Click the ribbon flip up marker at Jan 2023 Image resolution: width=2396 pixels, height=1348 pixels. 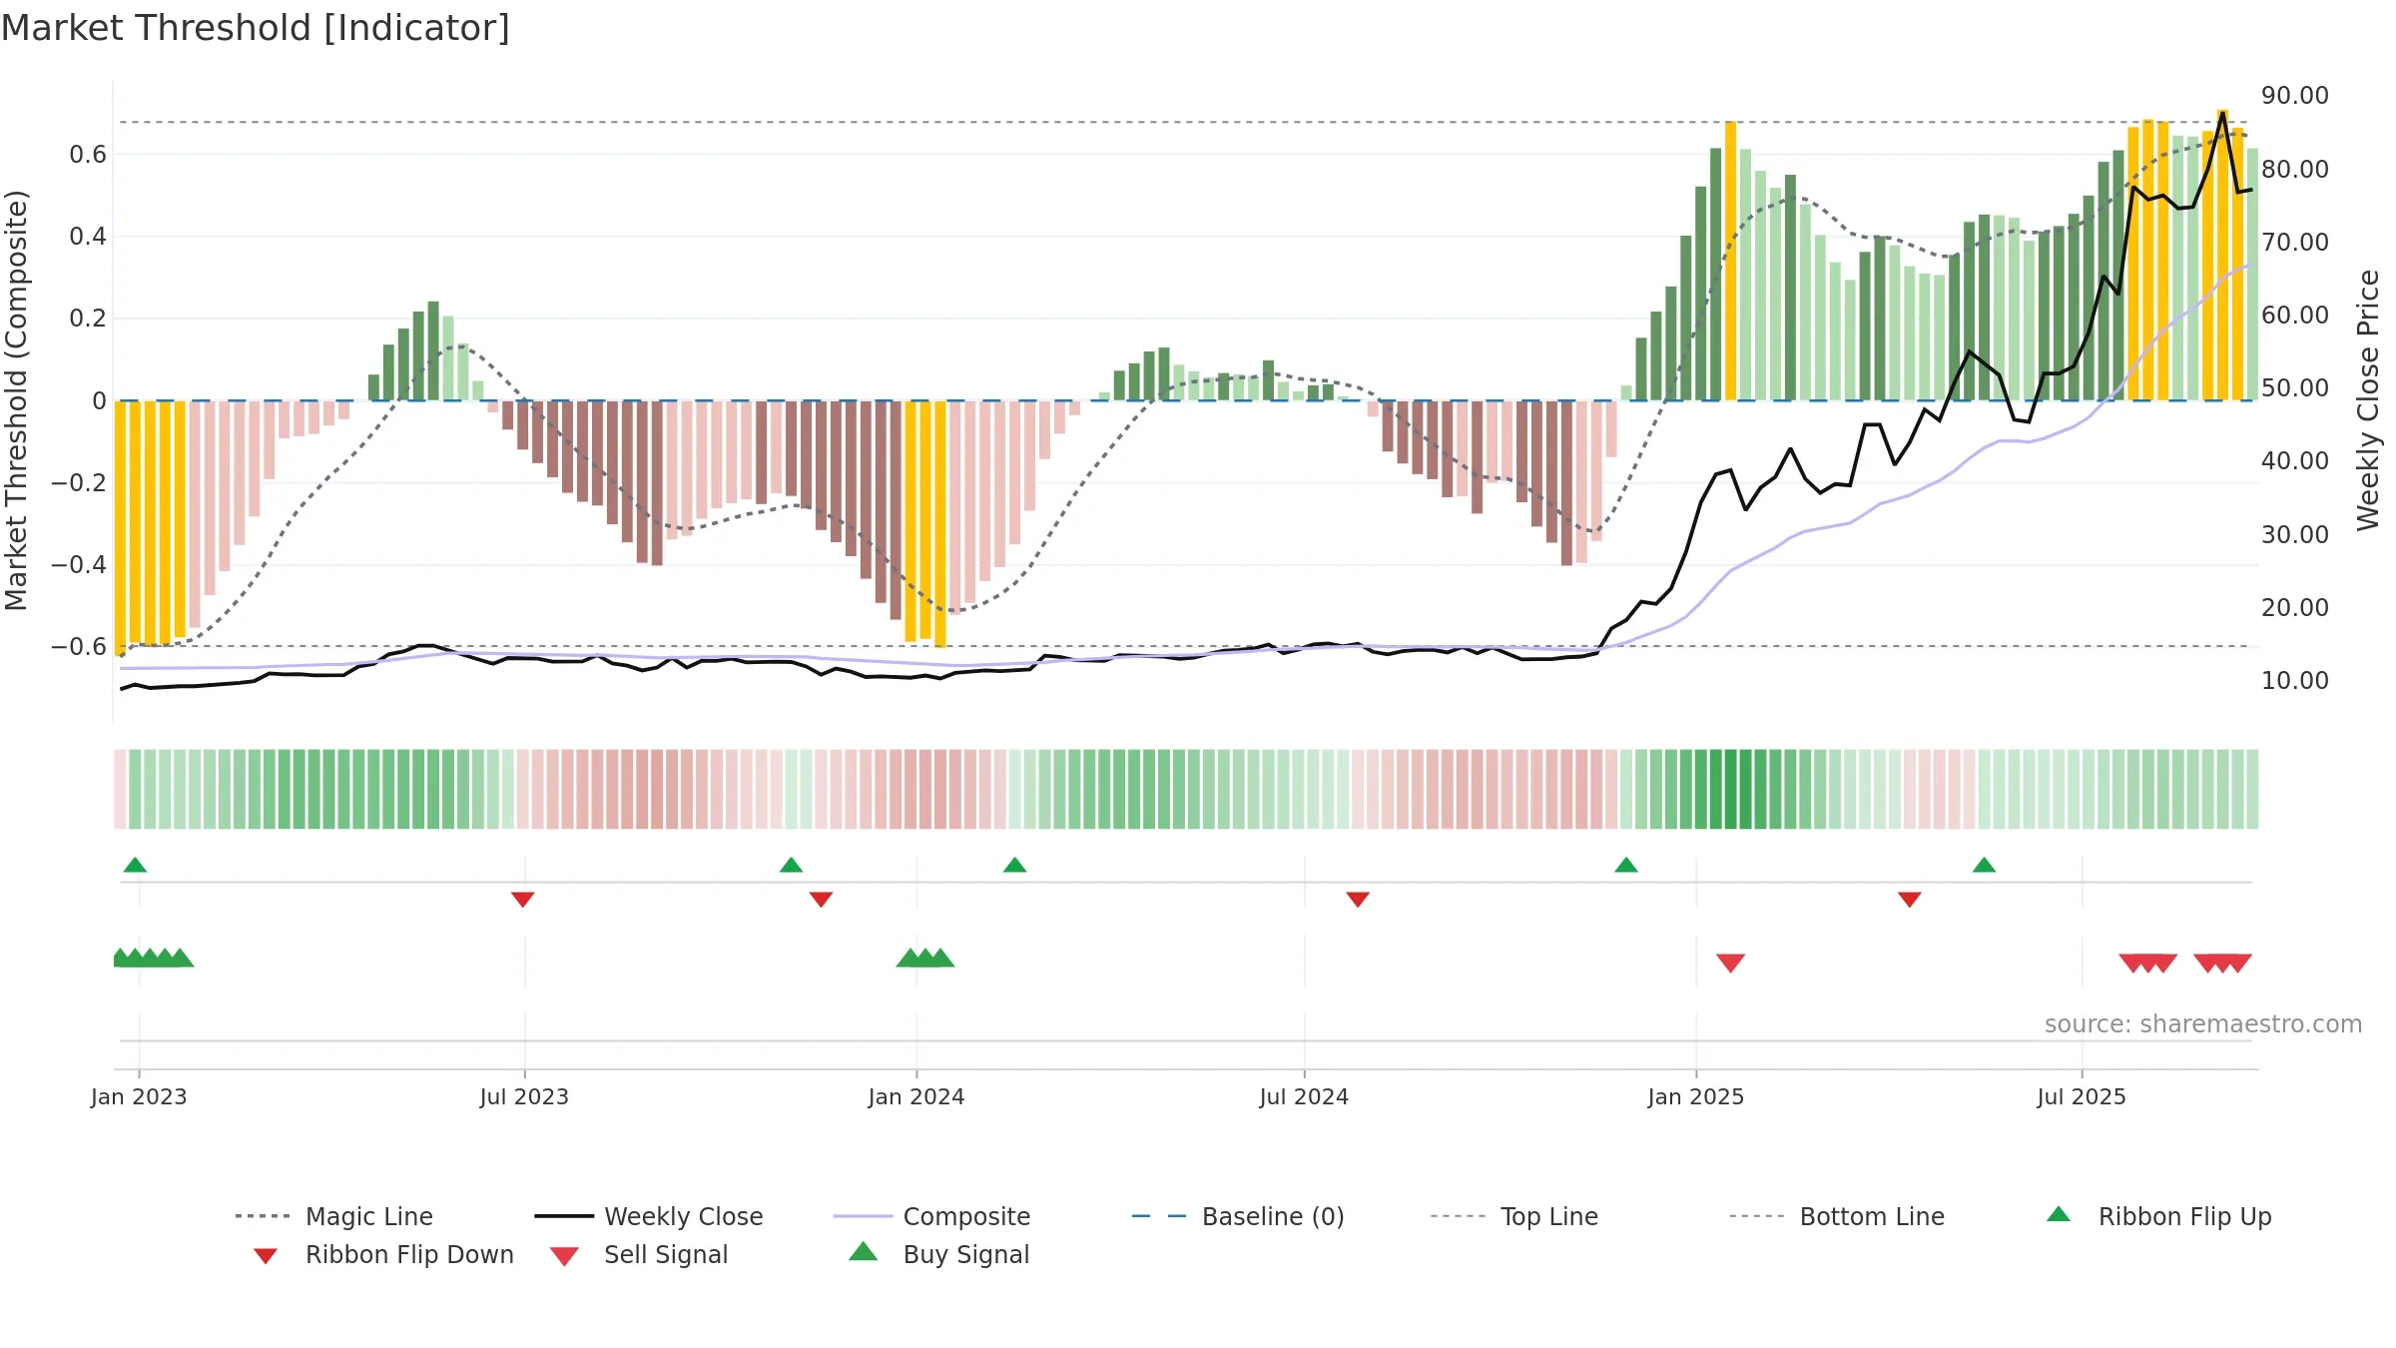click(135, 865)
